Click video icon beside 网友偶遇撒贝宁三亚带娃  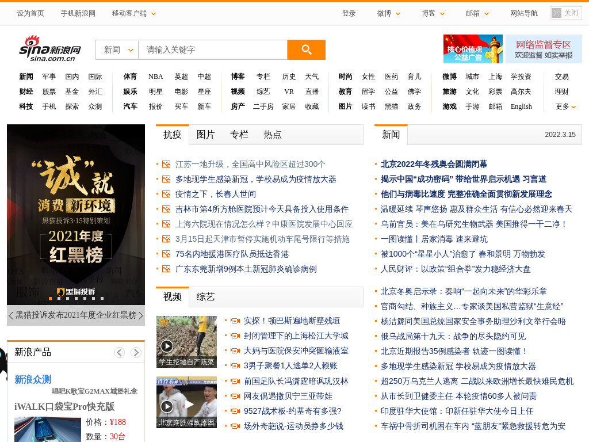pos(235,396)
